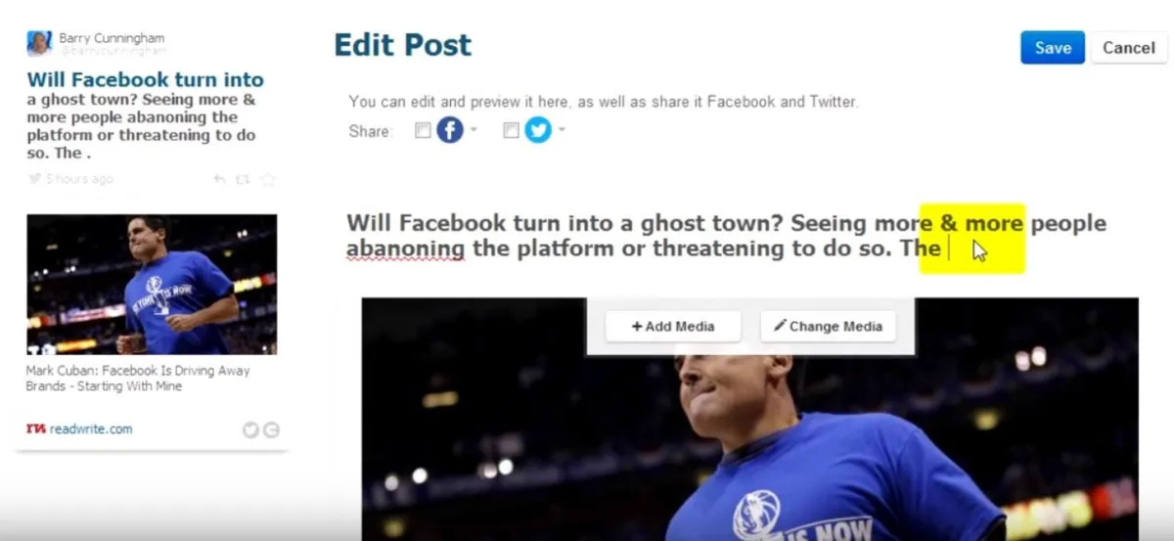Click Barry Cunningham's profile avatar
This screenshot has height=541, width=1174.
[x=39, y=43]
